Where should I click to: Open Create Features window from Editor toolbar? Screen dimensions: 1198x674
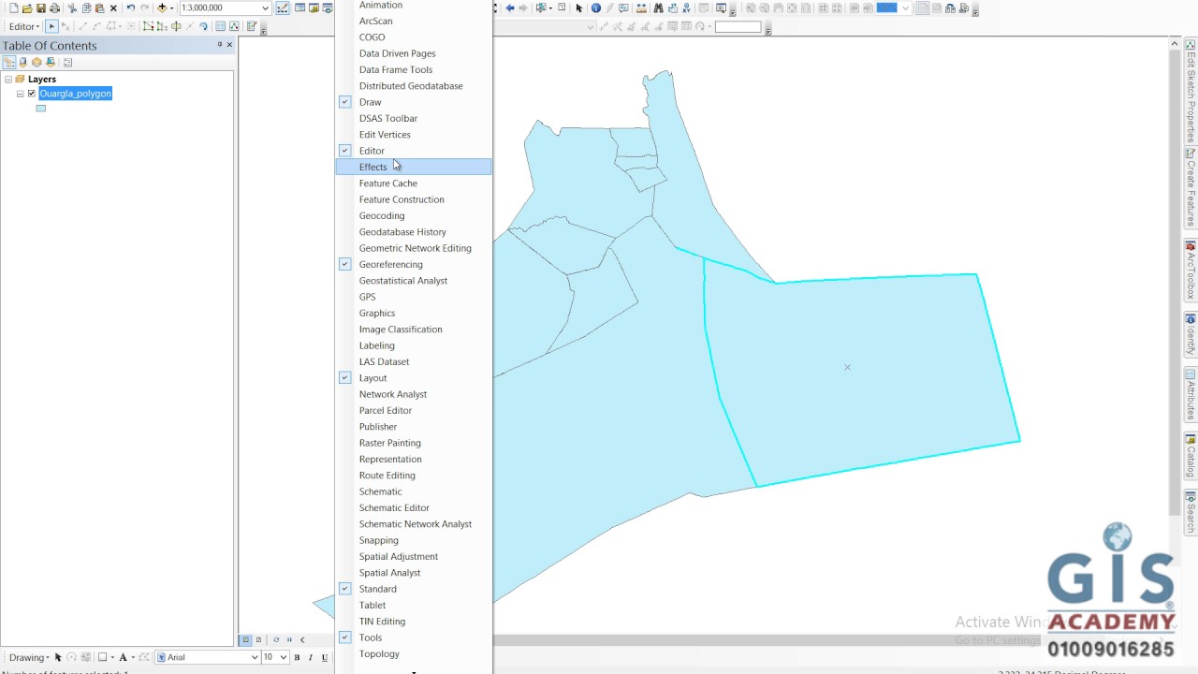pos(251,26)
